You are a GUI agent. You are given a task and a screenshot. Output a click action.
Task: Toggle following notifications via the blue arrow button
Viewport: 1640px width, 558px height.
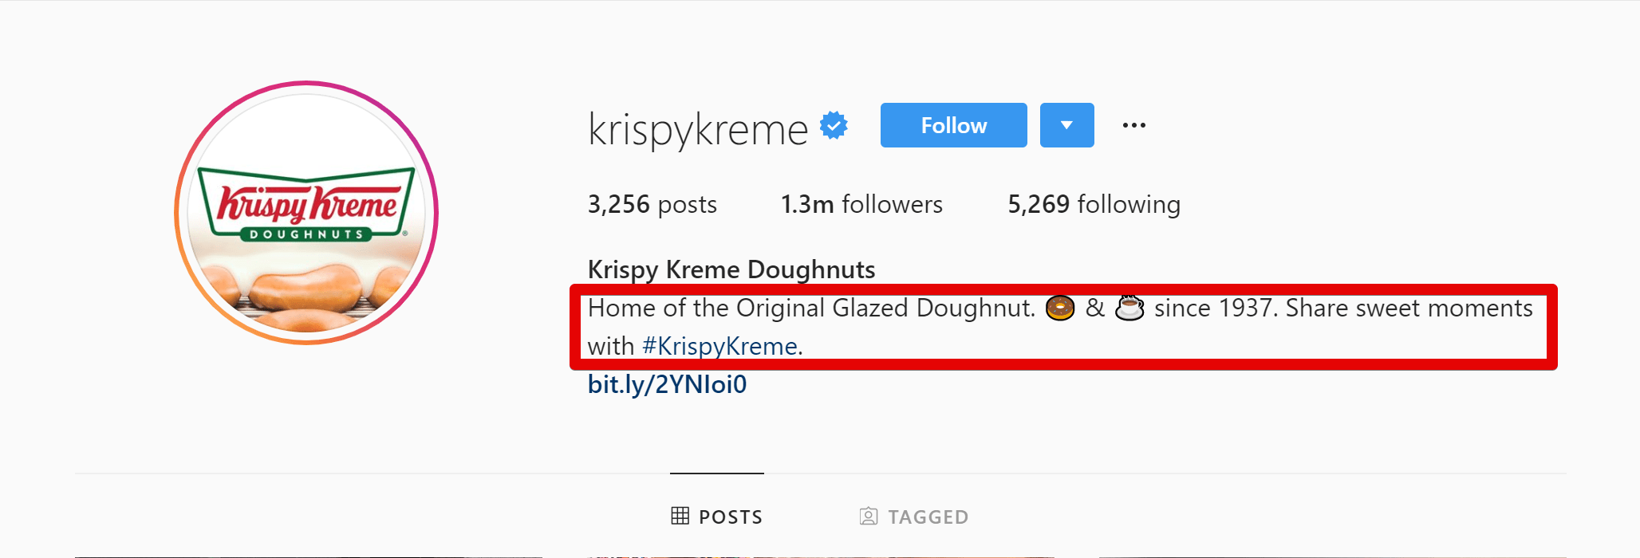click(x=1066, y=124)
